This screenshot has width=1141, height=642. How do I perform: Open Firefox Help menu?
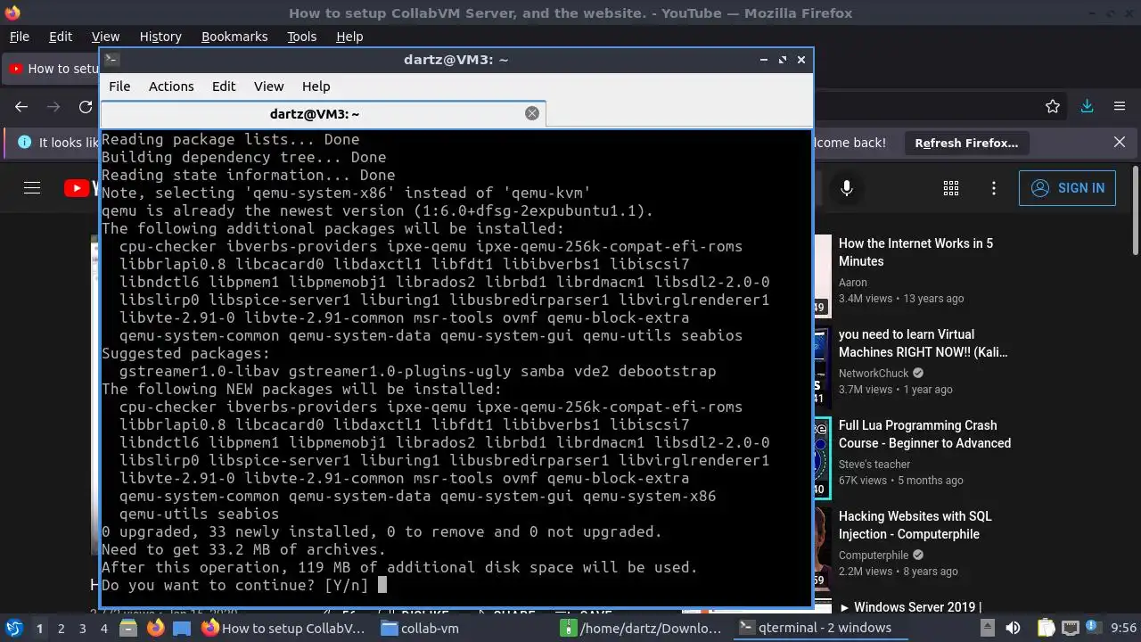pos(349,37)
